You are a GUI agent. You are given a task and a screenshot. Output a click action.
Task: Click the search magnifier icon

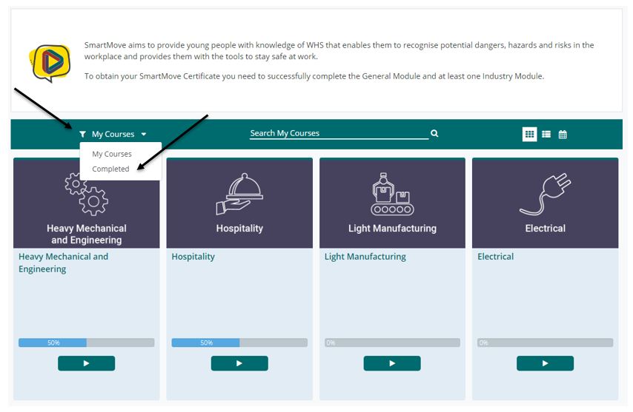point(434,134)
